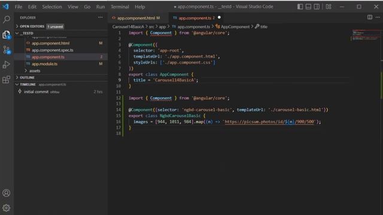The width and height of the screenshot is (383, 215).
Task: Place cursor on line 9 title assignment
Action: click(166, 80)
